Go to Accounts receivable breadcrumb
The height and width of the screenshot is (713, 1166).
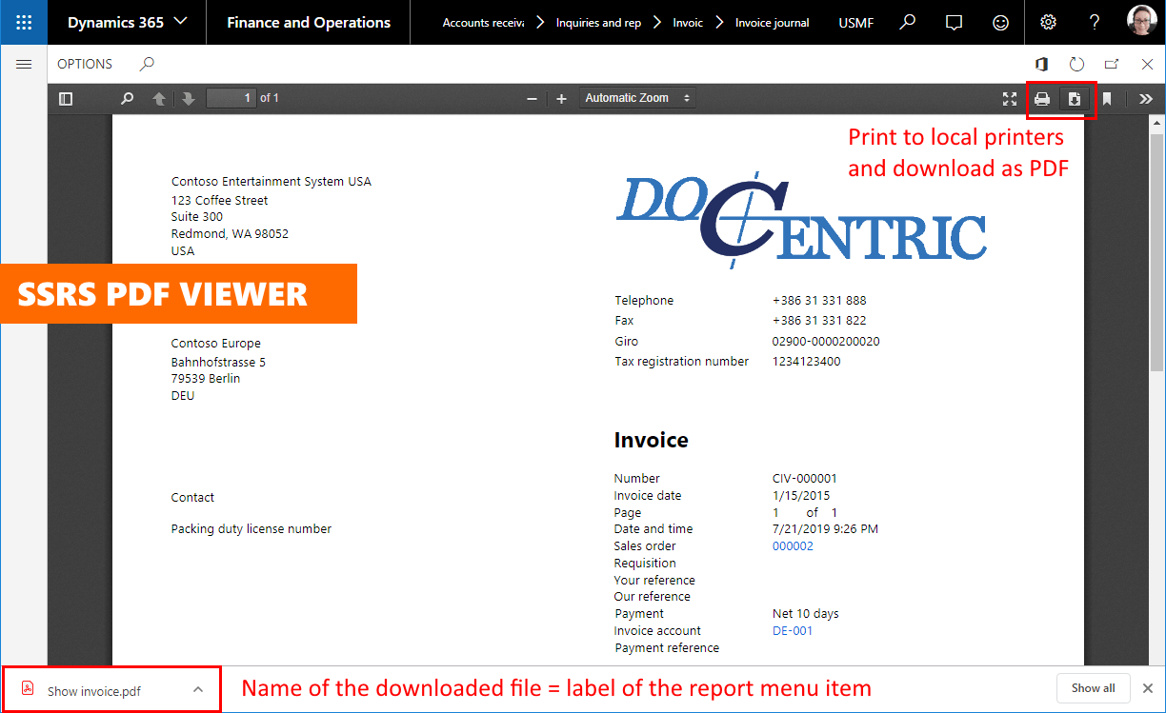pos(483,23)
